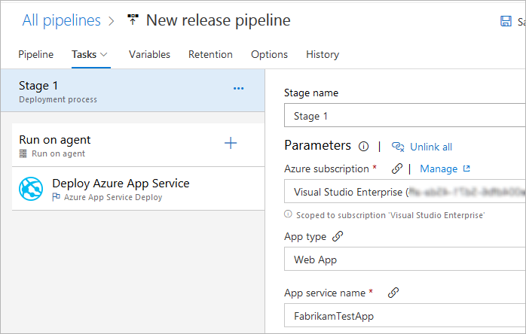526x334 pixels.
Task: Click the Save disk icon
Action: [506, 22]
